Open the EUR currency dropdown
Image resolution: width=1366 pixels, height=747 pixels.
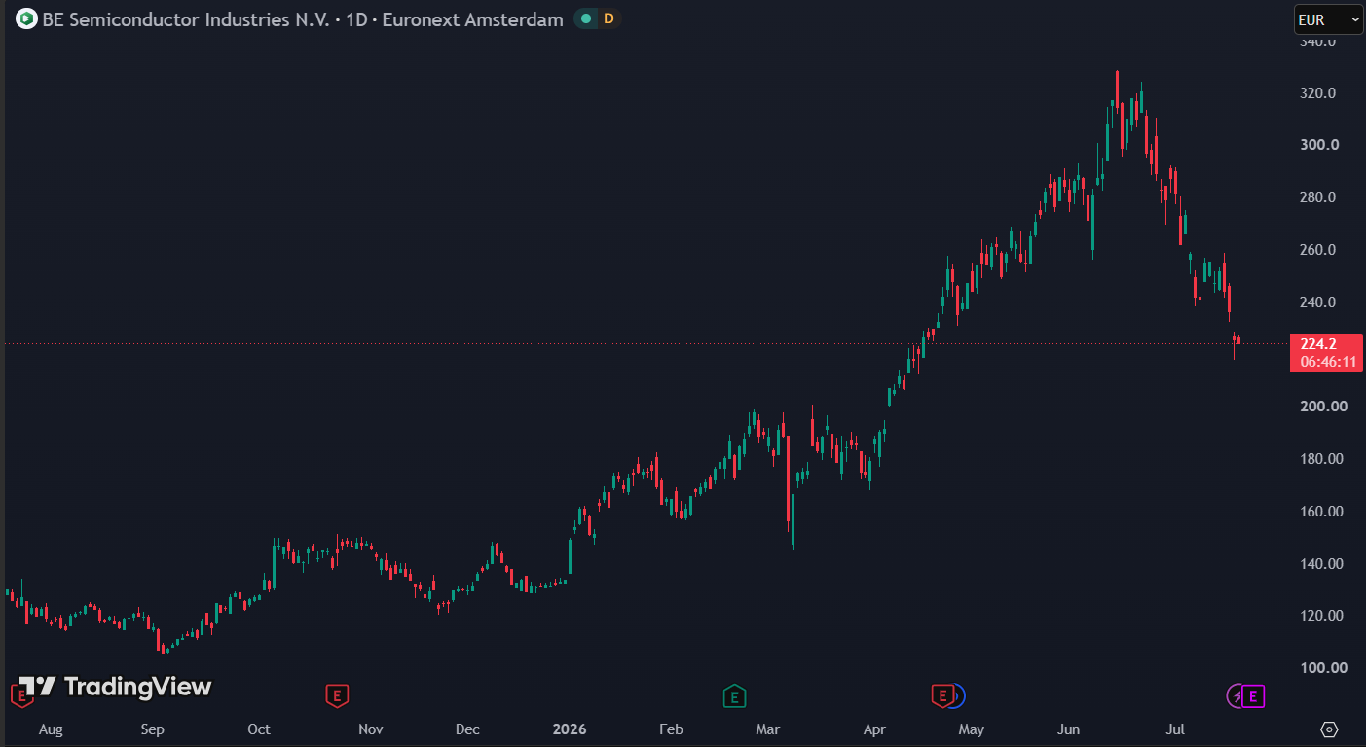click(x=1327, y=18)
